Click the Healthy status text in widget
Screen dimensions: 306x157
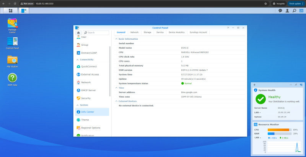pos(274,97)
